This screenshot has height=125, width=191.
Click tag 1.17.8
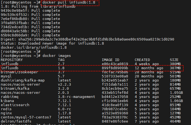(x=64, y=113)
